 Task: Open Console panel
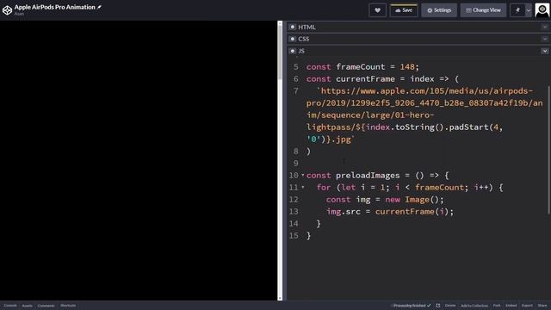click(x=10, y=306)
